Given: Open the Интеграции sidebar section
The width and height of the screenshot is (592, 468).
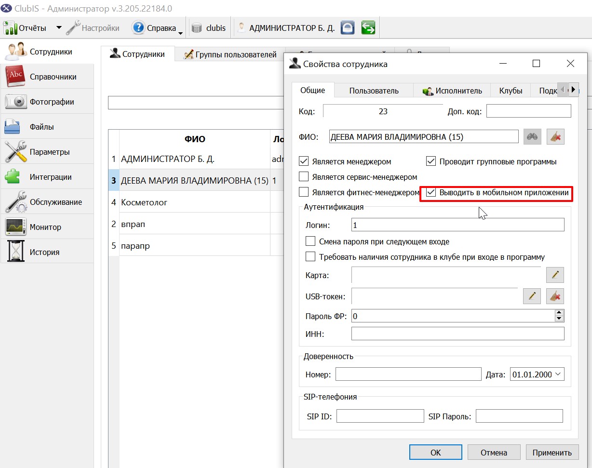Looking at the screenshot, I should point(47,177).
